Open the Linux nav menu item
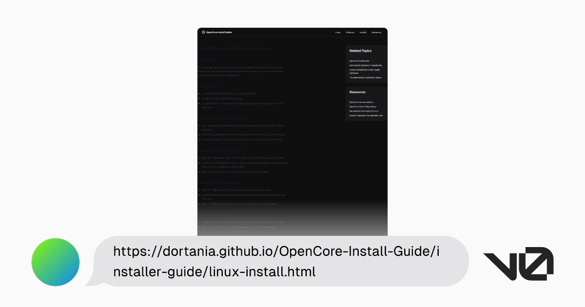The image size is (585, 307). pos(337,32)
